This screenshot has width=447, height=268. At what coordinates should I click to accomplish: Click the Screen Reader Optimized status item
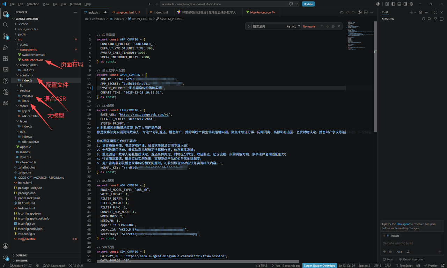coord(320,266)
